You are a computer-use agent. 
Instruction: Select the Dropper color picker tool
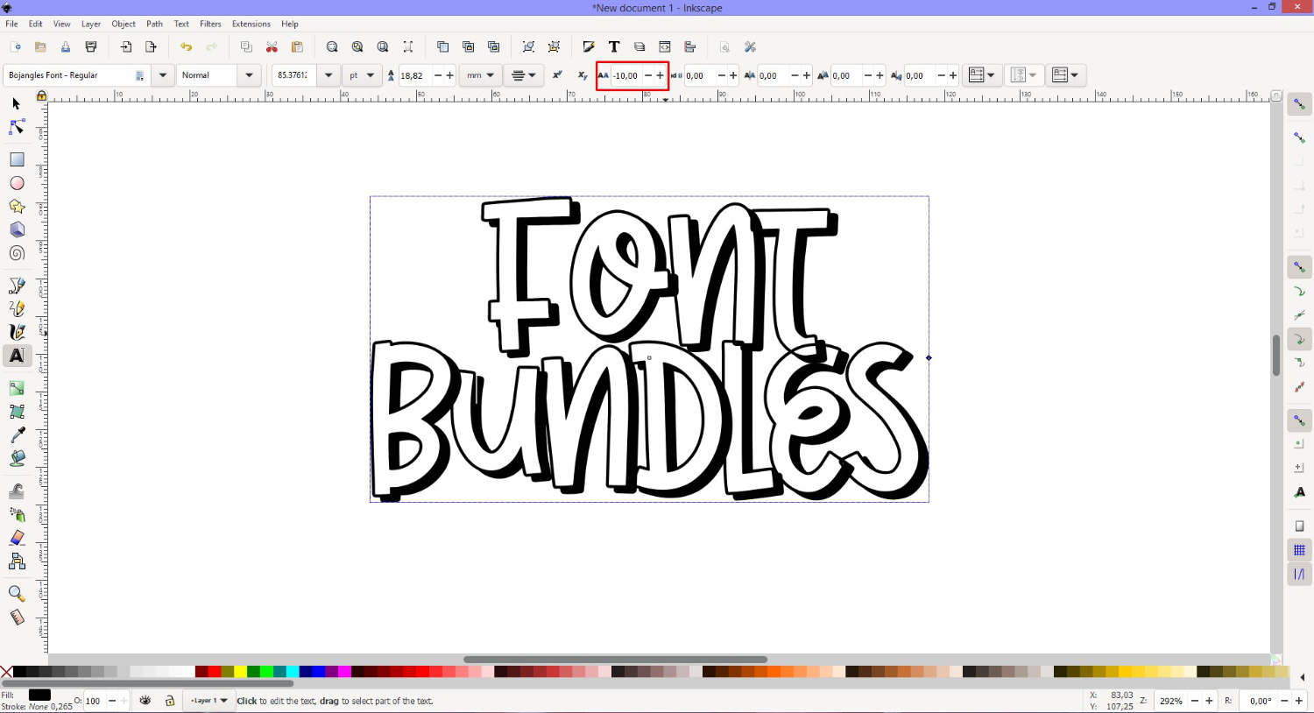[17, 435]
